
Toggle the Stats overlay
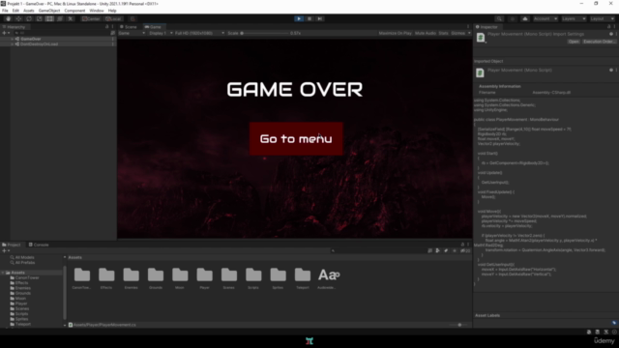pos(443,33)
